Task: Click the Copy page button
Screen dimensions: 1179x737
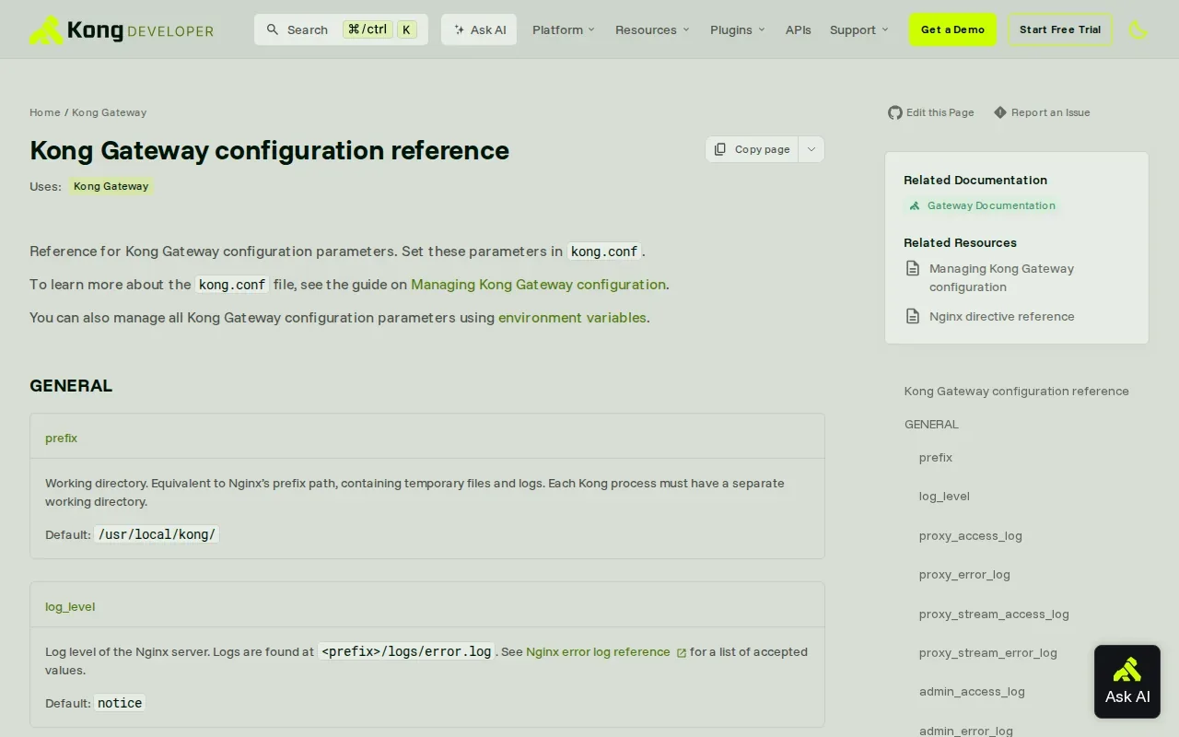Action: click(753, 149)
